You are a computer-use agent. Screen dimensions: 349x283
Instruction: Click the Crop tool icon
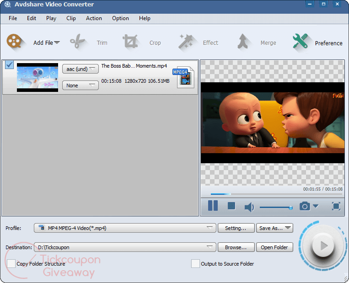[130, 42]
